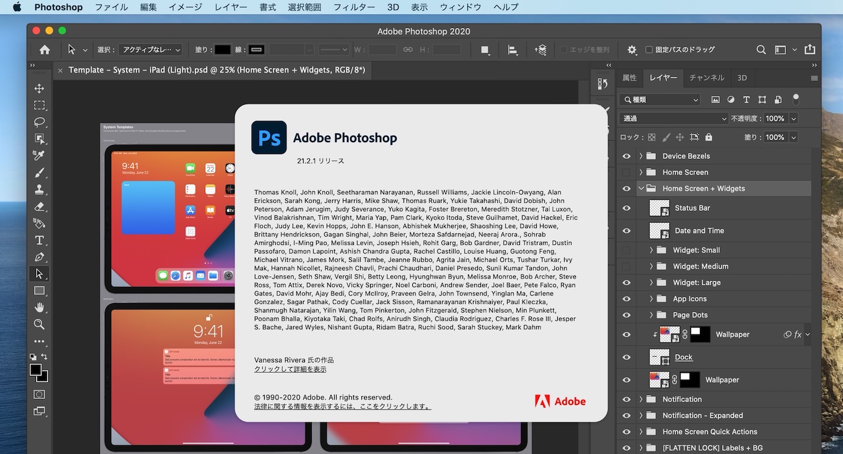Open the フィルター menu
This screenshot has width=843, height=454.
pyautogui.click(x=354, y=7)
